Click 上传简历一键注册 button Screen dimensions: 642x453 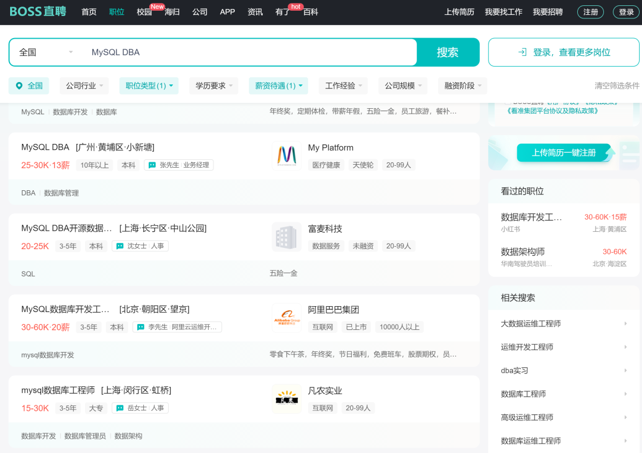point(564,153)
